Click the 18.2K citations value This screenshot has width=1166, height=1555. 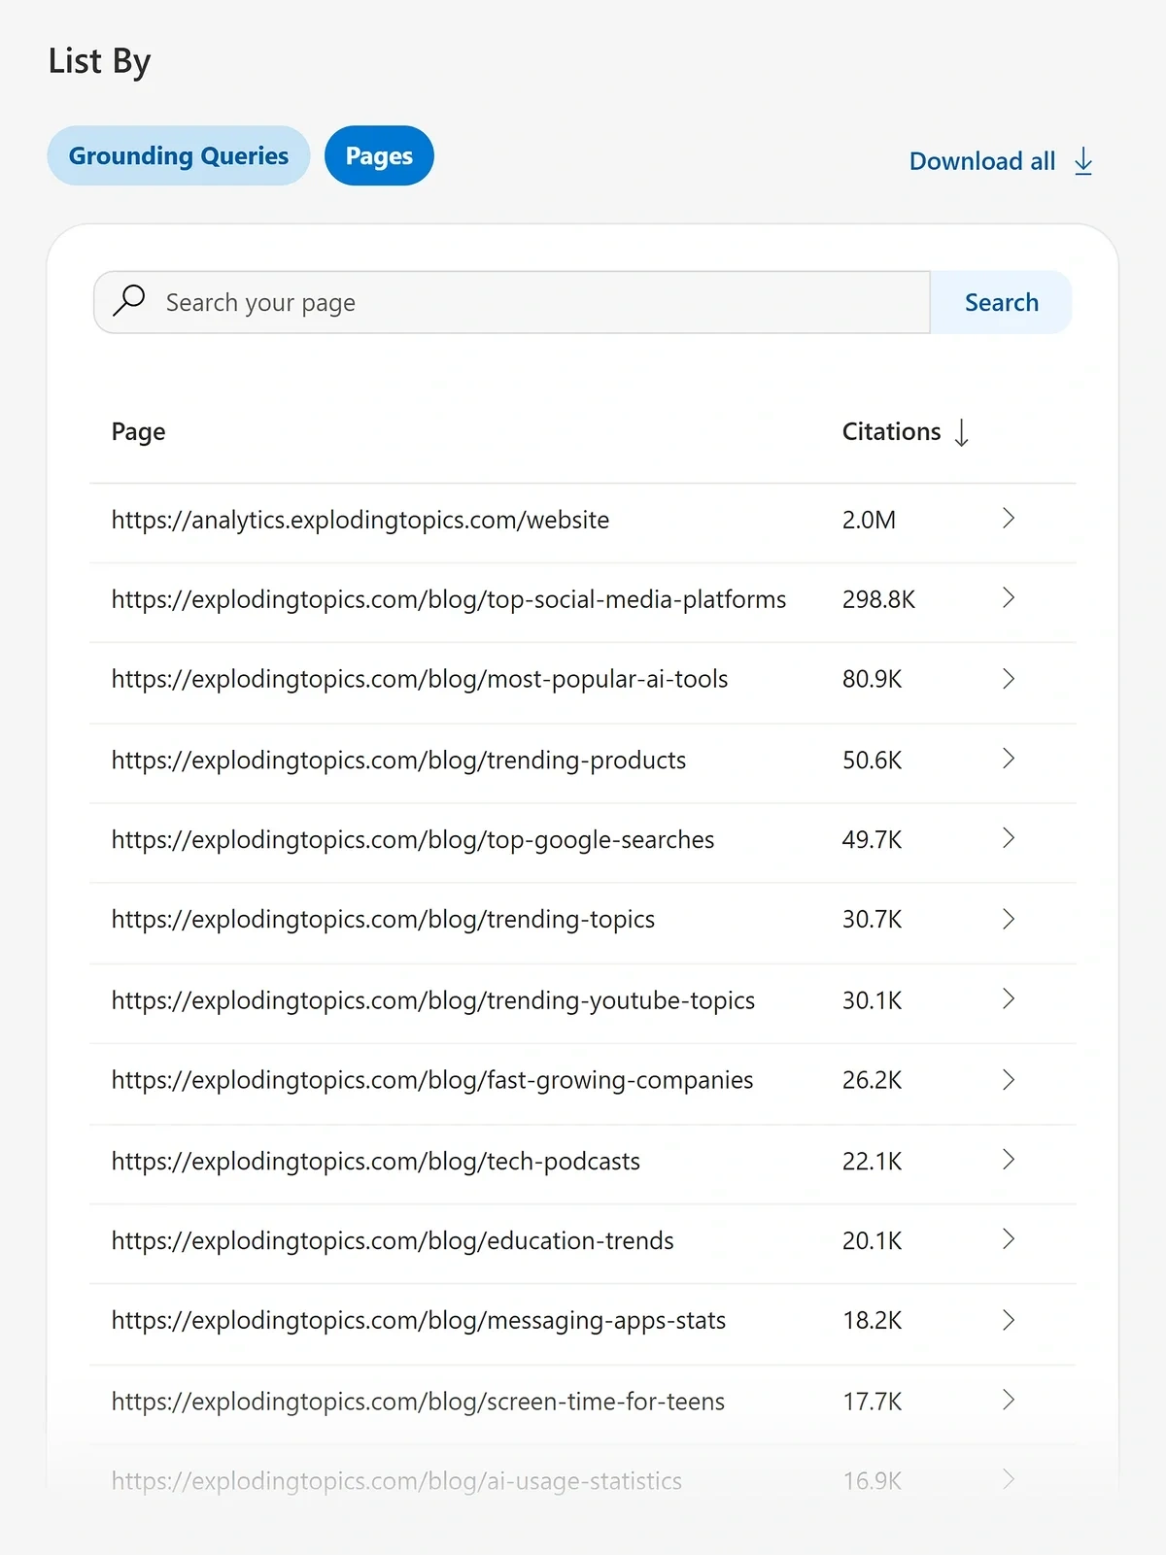click(872, 1321)
